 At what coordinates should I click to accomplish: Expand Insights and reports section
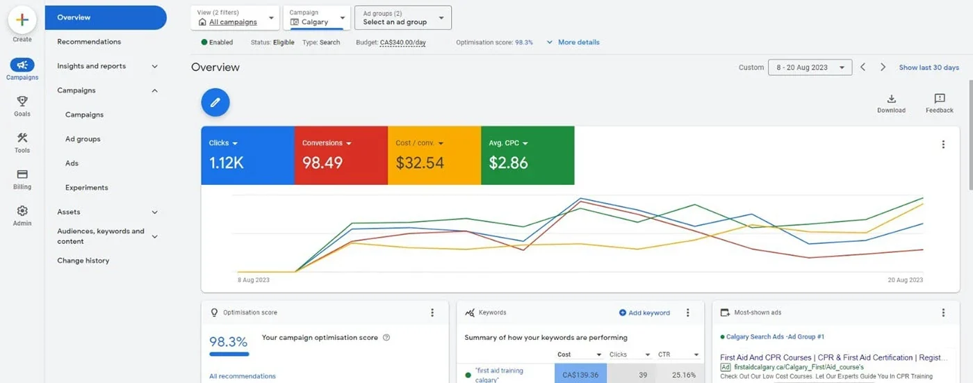tap(154, 66)
